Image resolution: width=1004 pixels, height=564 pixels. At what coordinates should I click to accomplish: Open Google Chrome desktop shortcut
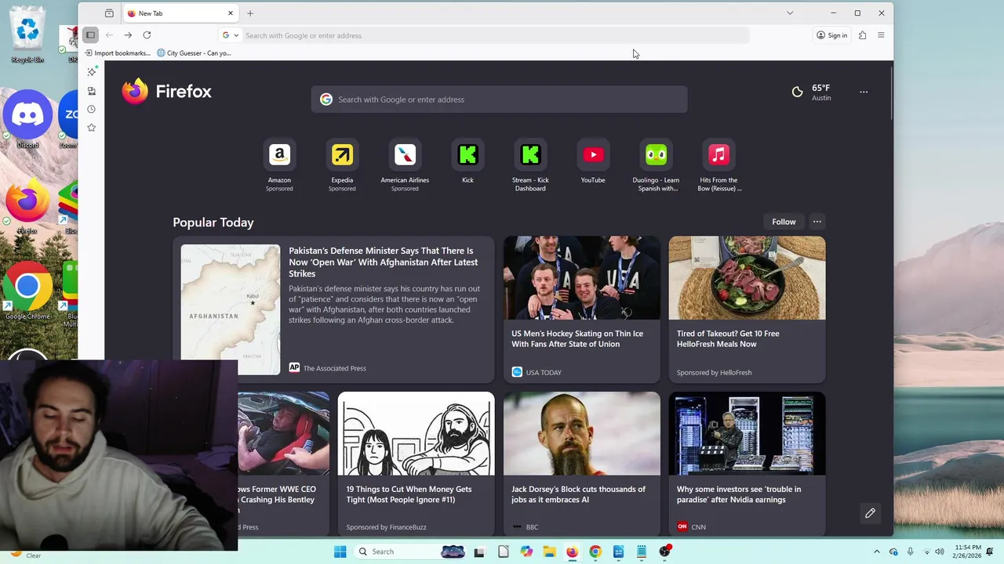(27, 291)
